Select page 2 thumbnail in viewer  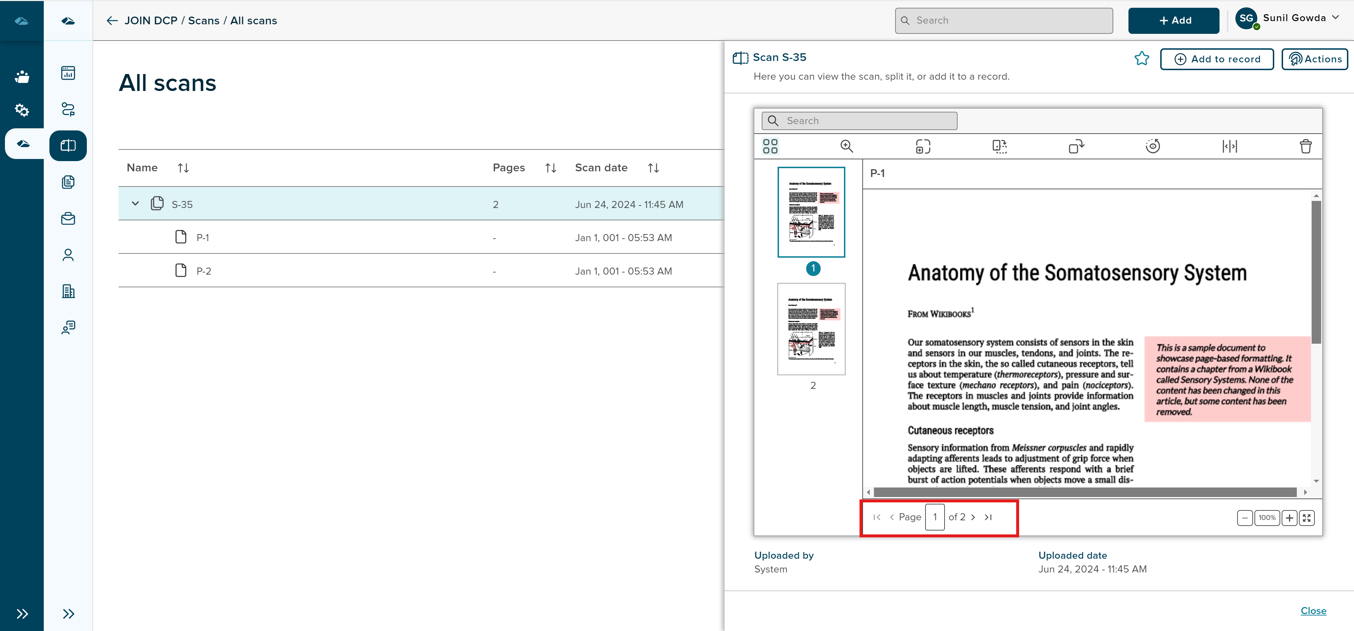tap(811, 329)
